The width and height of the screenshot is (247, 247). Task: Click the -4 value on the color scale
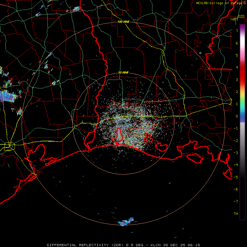tap(236, 165)
